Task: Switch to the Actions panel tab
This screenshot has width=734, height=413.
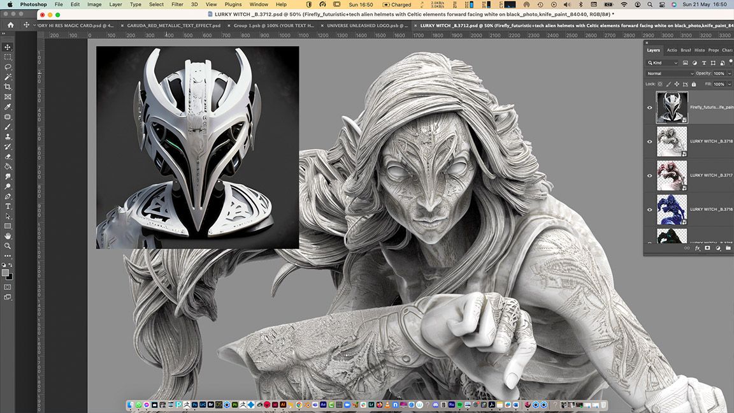Action: pyautogui.click(x=672, y=50)
